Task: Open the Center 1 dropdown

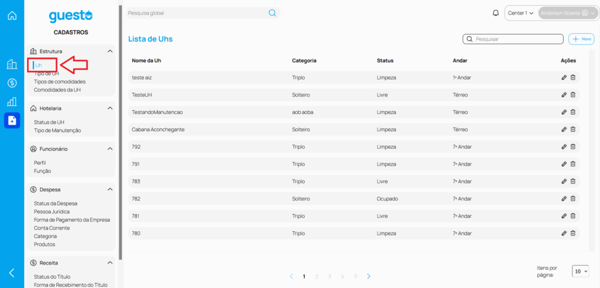Action: (520, 13)
